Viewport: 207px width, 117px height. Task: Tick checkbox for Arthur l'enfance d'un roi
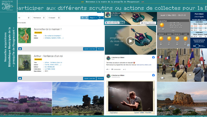pos(20,78)
